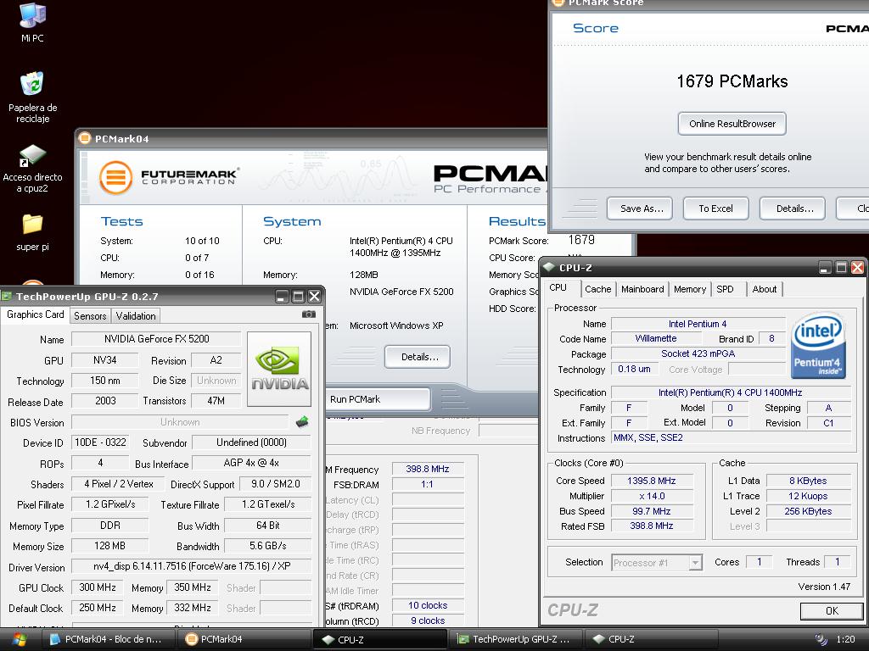Click the Device ID field in GPU-Z
The image size is (869, 651).
(x=100, y=442)
